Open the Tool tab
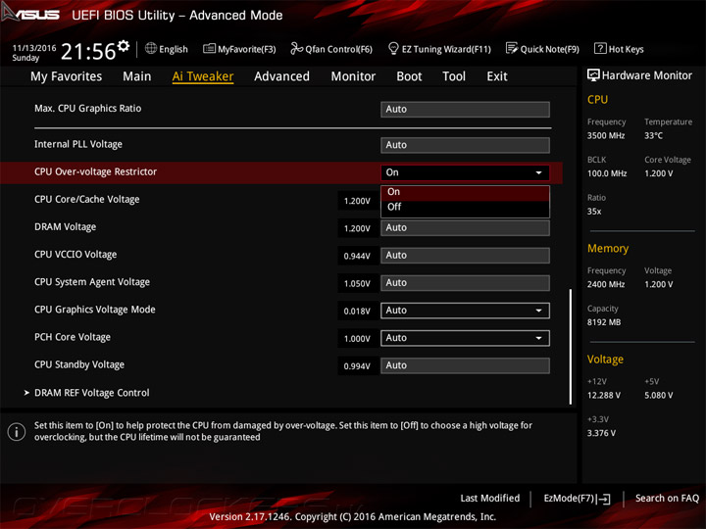This screenshot has height=529, width=706. click(454, 76)
